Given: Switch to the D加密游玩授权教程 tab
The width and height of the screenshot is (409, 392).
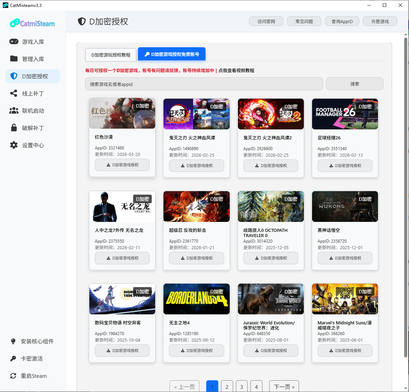Looking at the screenshot, I should tap(111, 55).
